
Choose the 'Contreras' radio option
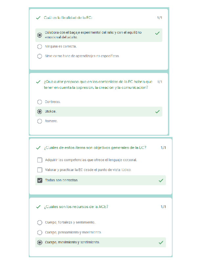tap(40, 102)
